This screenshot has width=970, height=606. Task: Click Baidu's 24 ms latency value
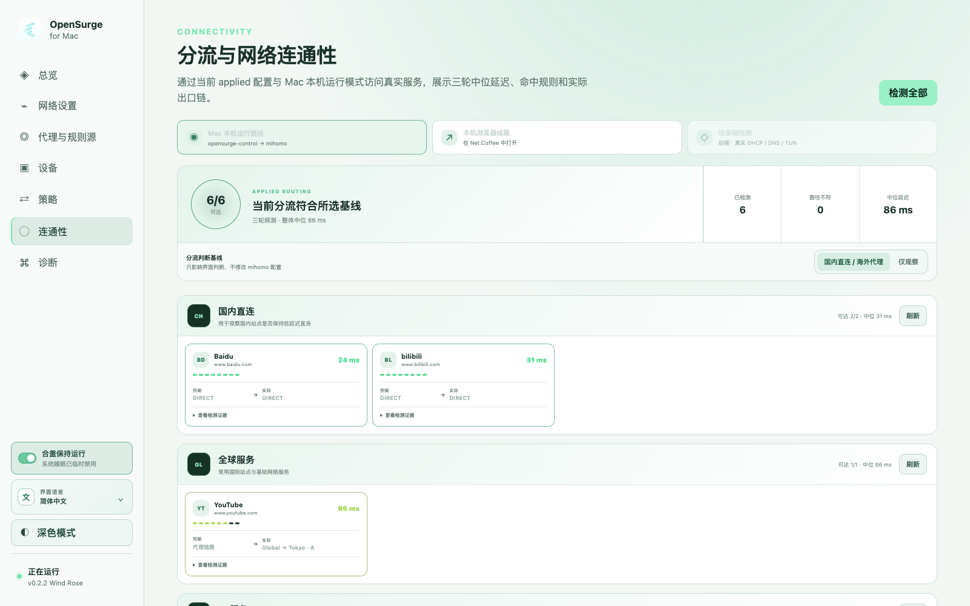click(349, 360)
